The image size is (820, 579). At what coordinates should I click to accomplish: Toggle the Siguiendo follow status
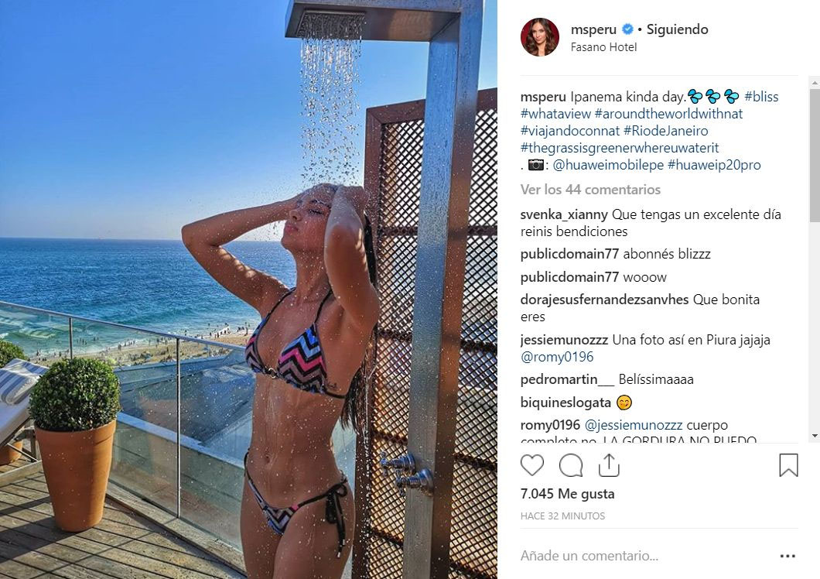click(x=677, y=29)
